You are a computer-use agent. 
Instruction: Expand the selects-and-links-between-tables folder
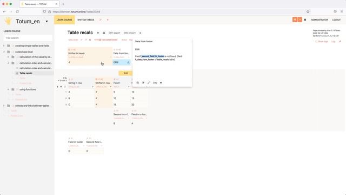coord(4,106)
